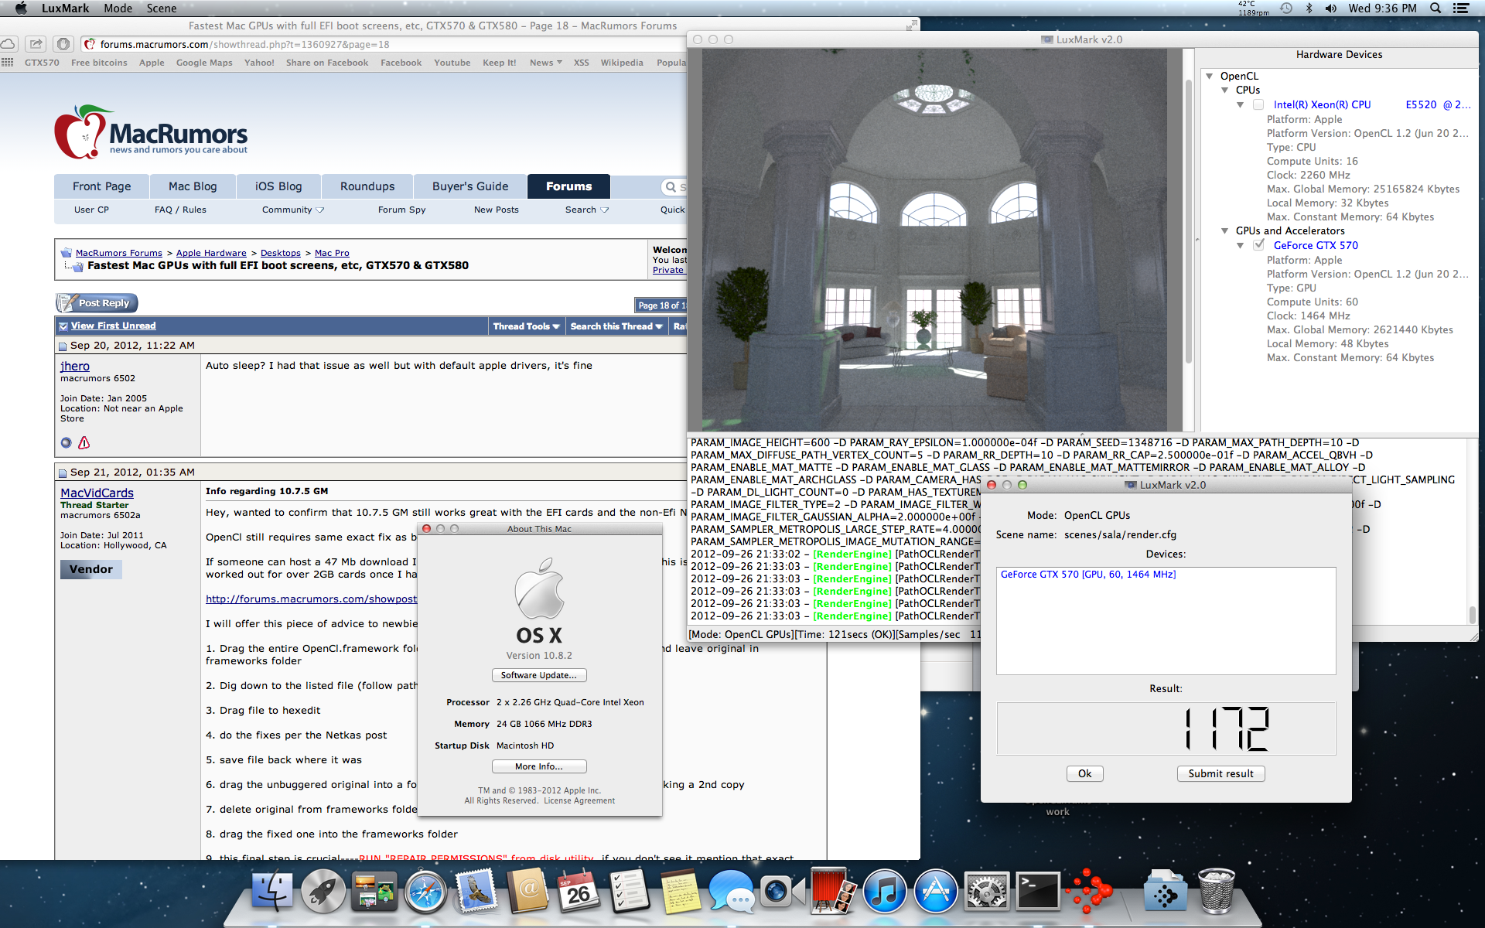Enable the Intel Xeon CPU checkbox
Screen dimensions: 1485x928
(1258, 104)
